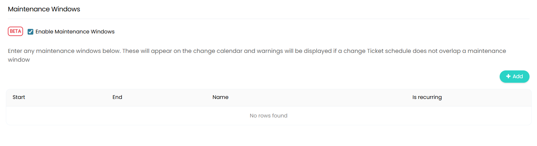Click the "Enable Maintenance Windows" label text
The width and height of the screenshot is (537, 146).
click(x=75, y=31)
